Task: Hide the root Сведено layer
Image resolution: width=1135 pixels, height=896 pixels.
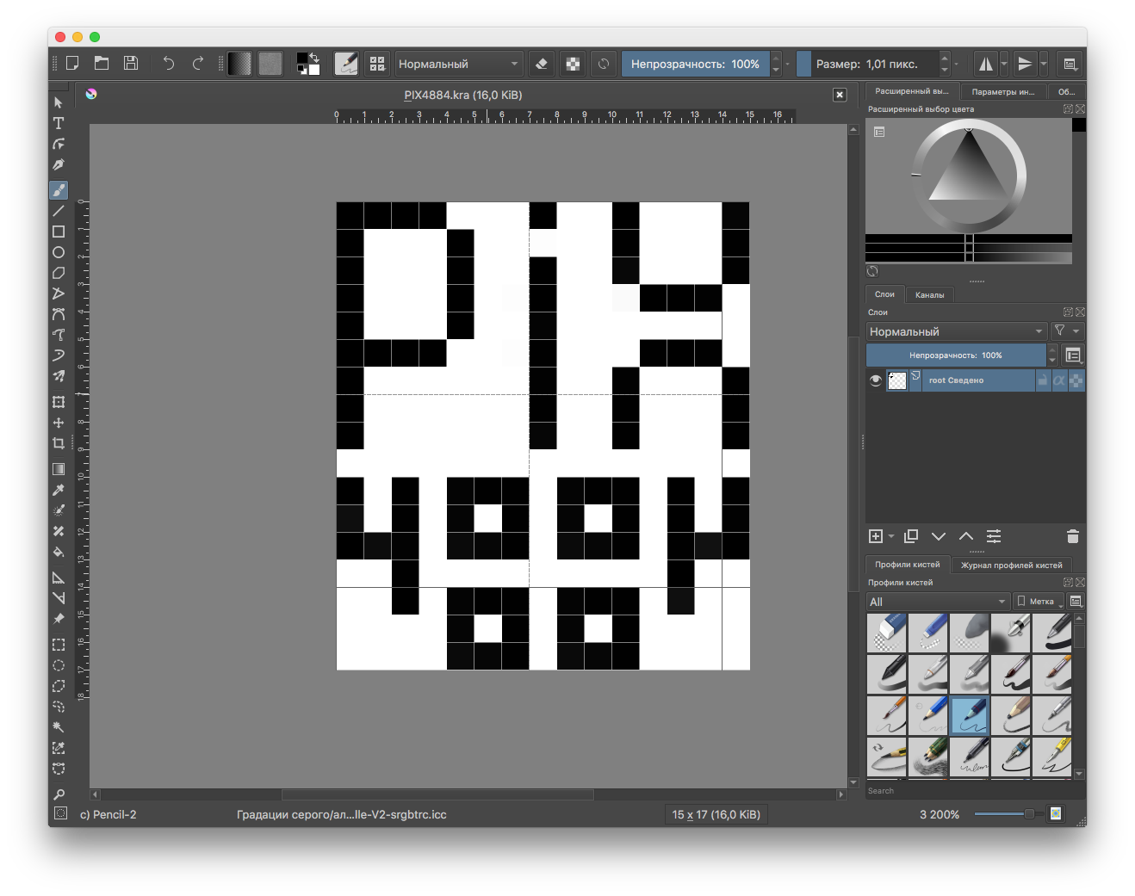Action: [876, 380]
